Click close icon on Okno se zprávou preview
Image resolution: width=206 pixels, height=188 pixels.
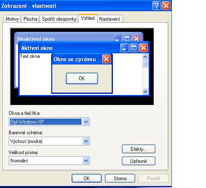pos(106,59)
